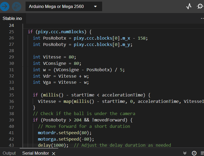
Task: Close the Serial Monitor panel tab
Action: pyautogui.click(x=53, y=153)
